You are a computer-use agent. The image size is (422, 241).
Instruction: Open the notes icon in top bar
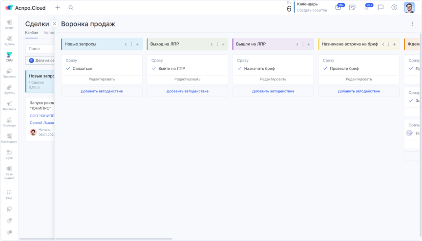tap(352, 8)
